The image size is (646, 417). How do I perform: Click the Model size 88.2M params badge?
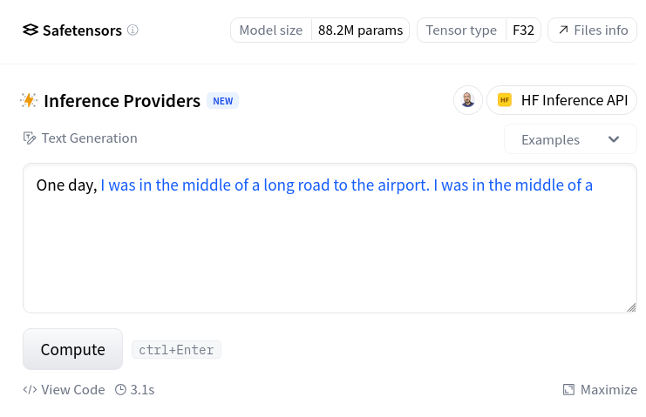tap(320, 30)
